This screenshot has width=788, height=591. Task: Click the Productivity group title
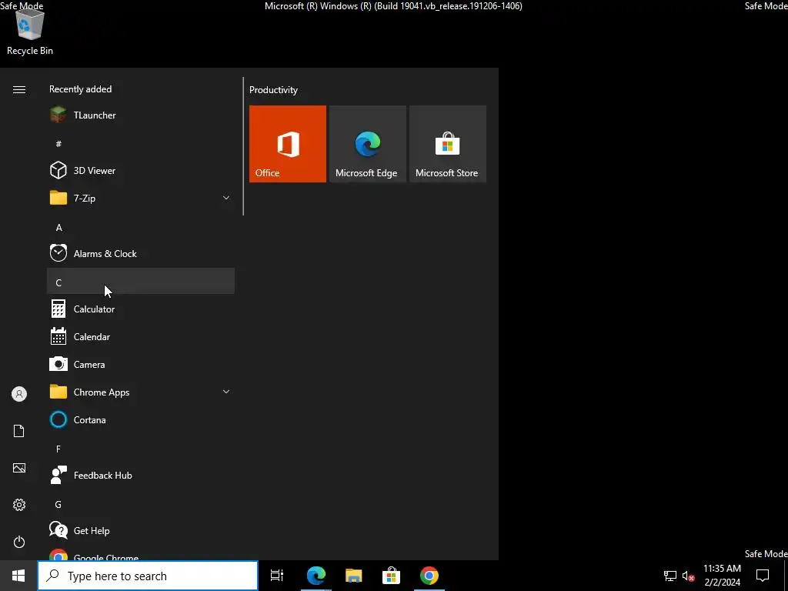coord(273,90)
